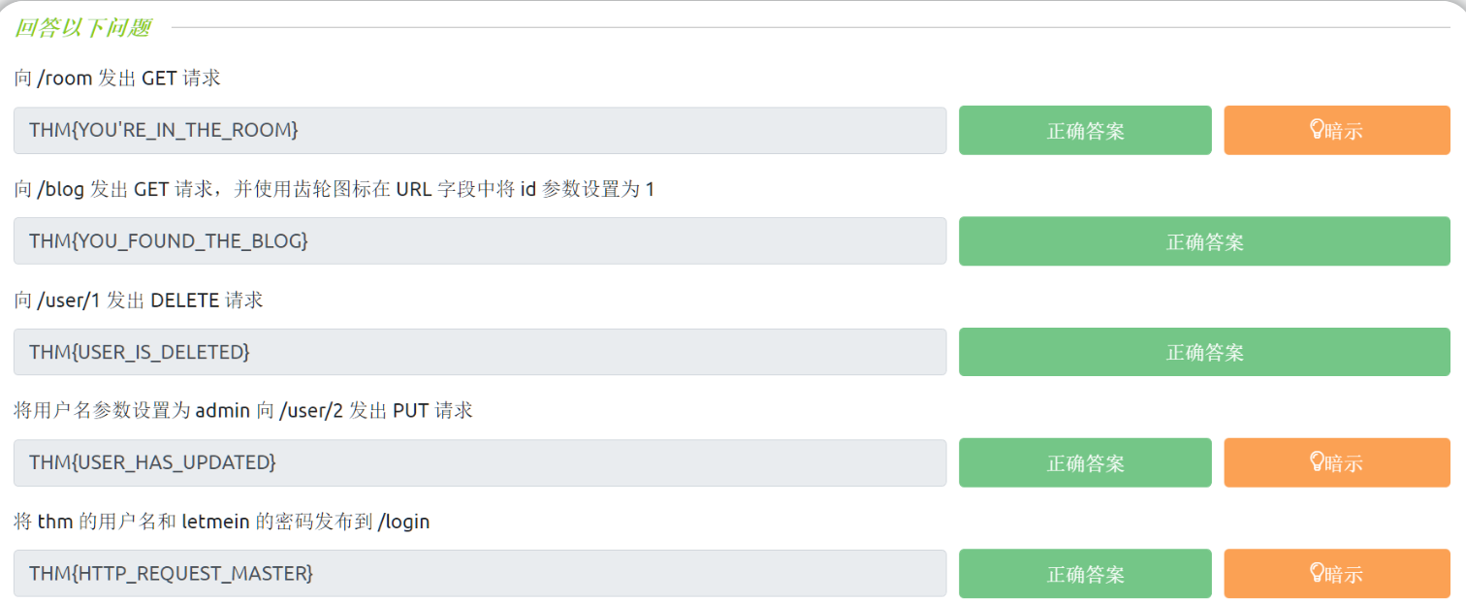Click 正确答案 button for the /room question

(1085, 131)
